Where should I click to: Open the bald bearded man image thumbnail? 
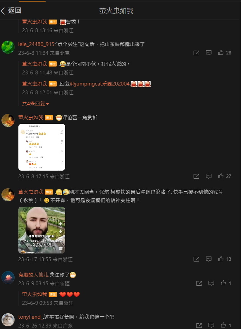pyautogui.click(x=42, y=230)
